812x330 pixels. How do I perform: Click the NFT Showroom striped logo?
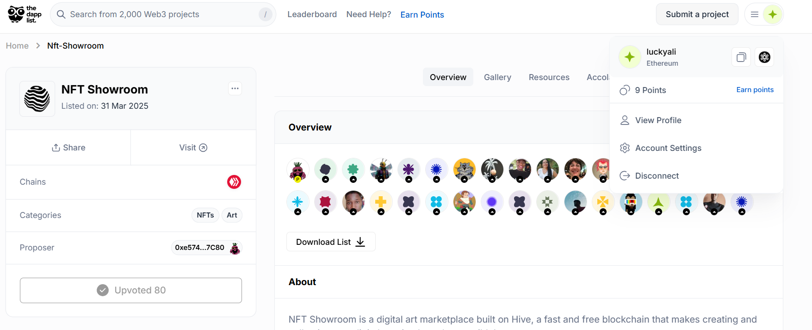pos(37,99)
